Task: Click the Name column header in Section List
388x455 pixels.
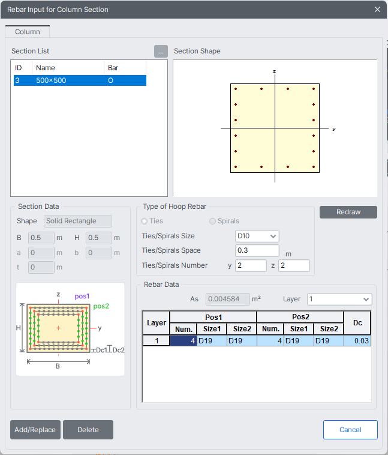Action: click(x=68, y=68)
